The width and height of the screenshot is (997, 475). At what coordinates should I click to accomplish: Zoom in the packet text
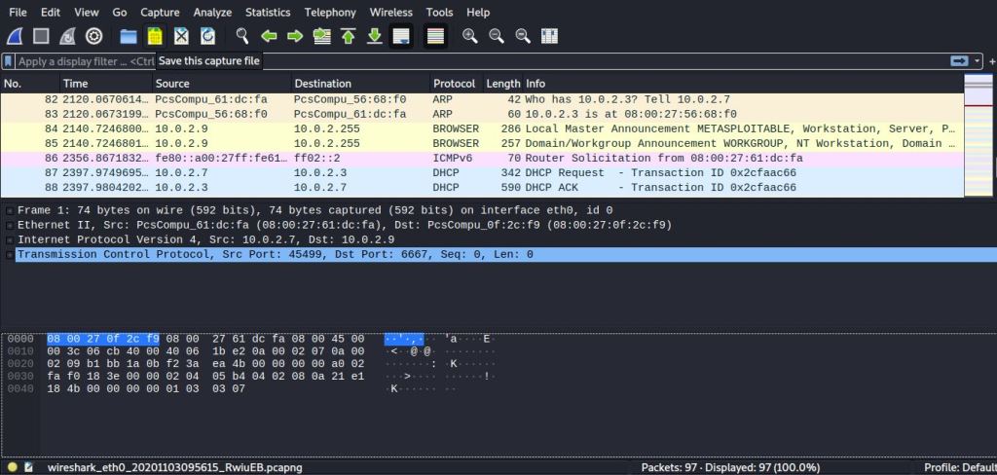pyautogui.click(x=469, y=36)
